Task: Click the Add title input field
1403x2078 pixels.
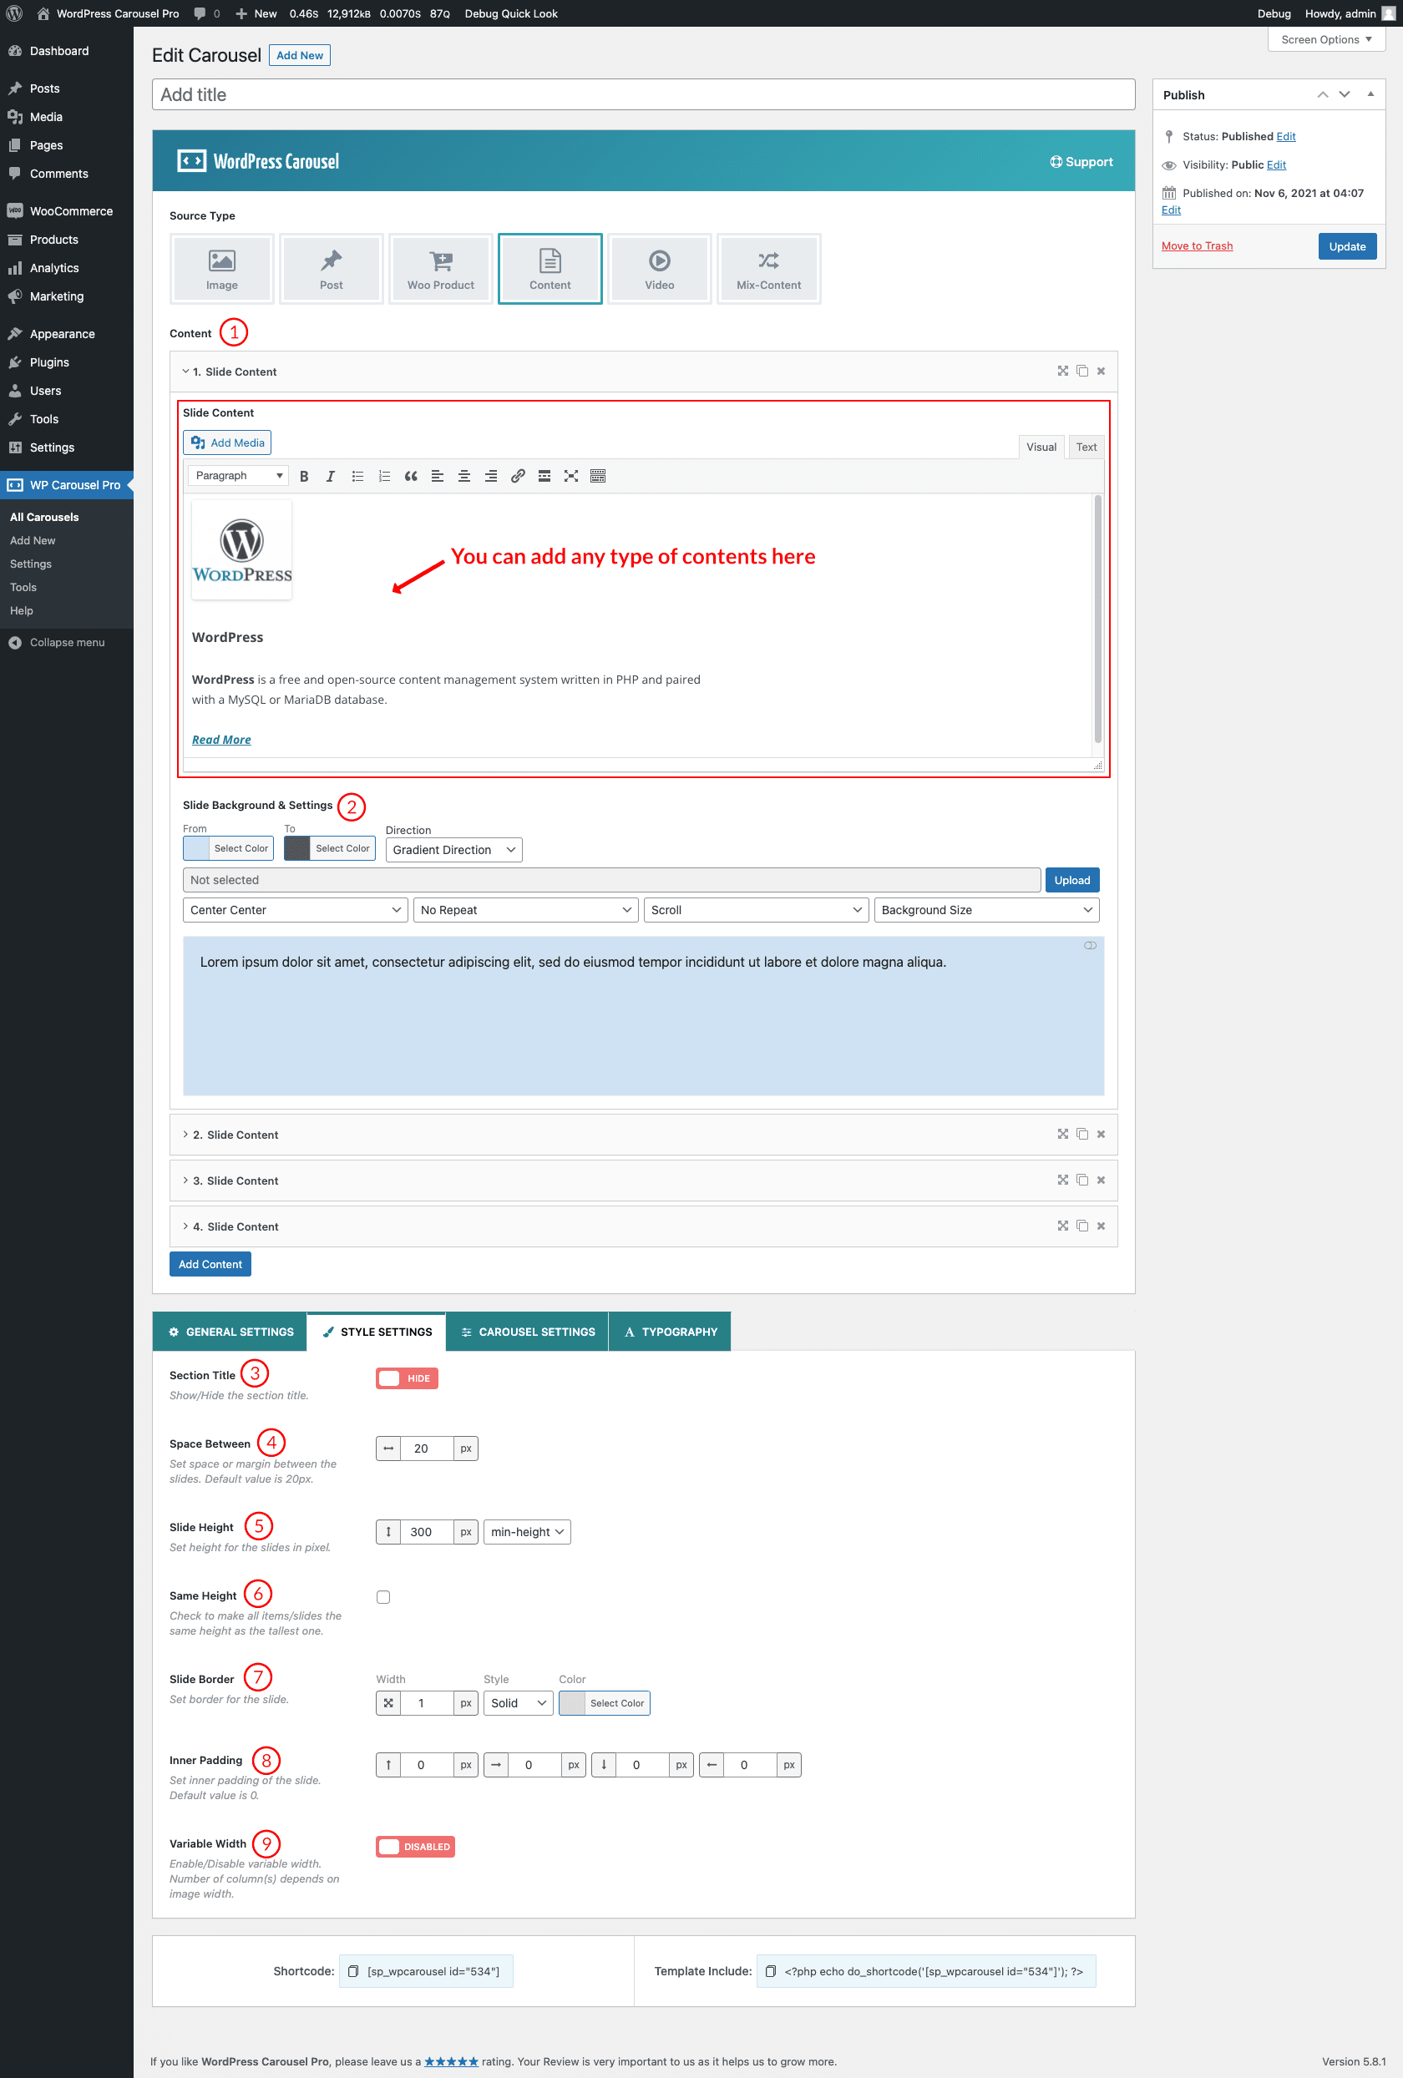Action: coord(643,95)
